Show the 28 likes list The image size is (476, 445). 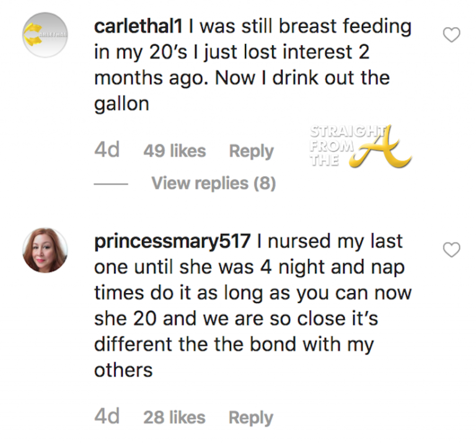point(174,418)
